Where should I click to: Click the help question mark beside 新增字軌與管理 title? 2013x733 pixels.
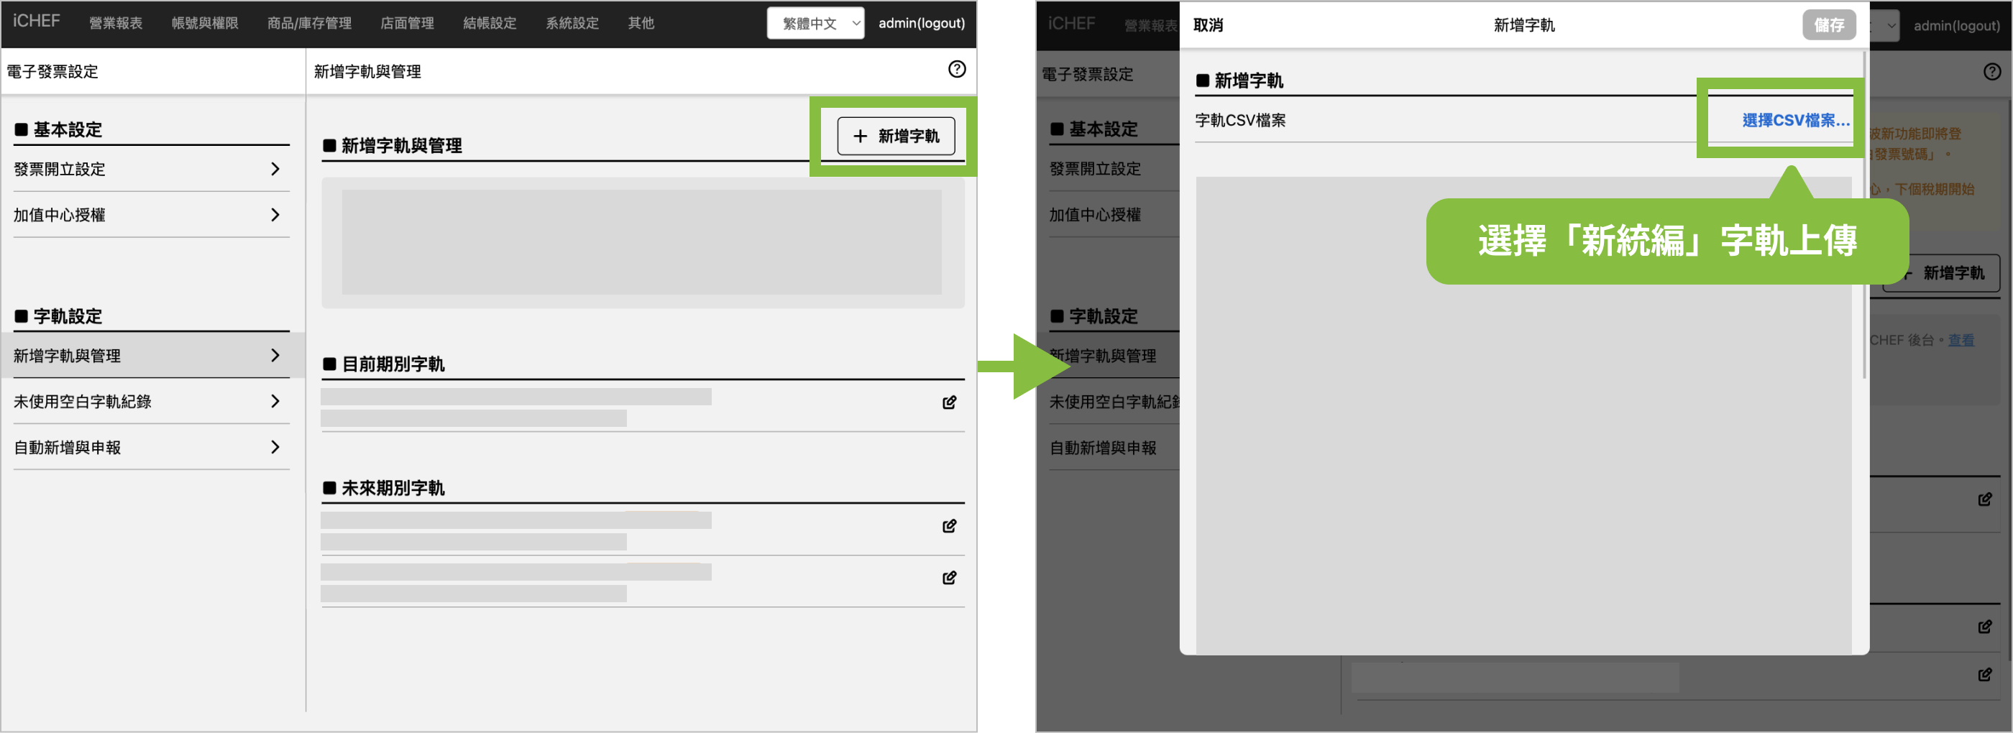(x=956, y=70)
